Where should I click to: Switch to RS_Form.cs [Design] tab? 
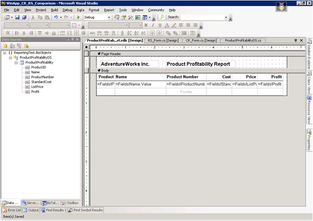[163, 40]
